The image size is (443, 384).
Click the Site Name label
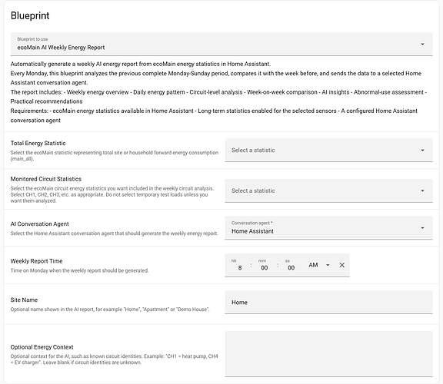24,300
